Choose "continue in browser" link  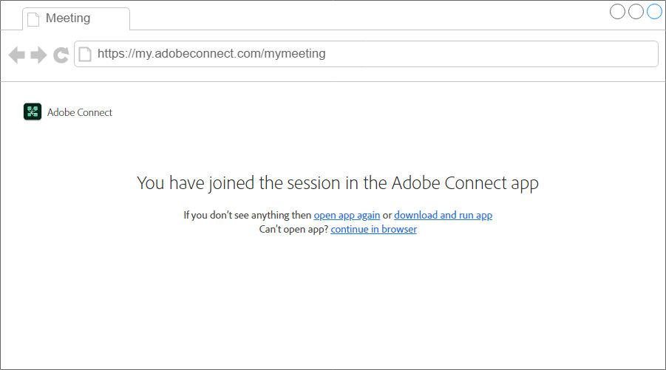[374, 229]
